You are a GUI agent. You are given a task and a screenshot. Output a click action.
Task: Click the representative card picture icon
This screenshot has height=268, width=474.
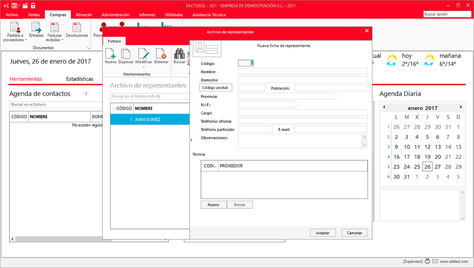pyautogui.click(x=207, y=49)
